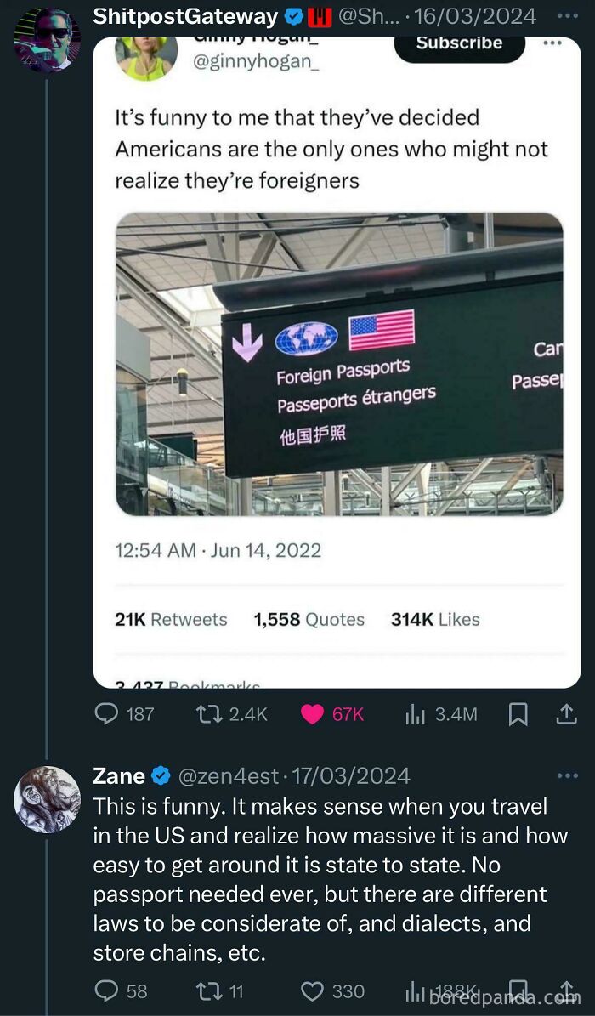Open Zane's profile avatar

48,798
